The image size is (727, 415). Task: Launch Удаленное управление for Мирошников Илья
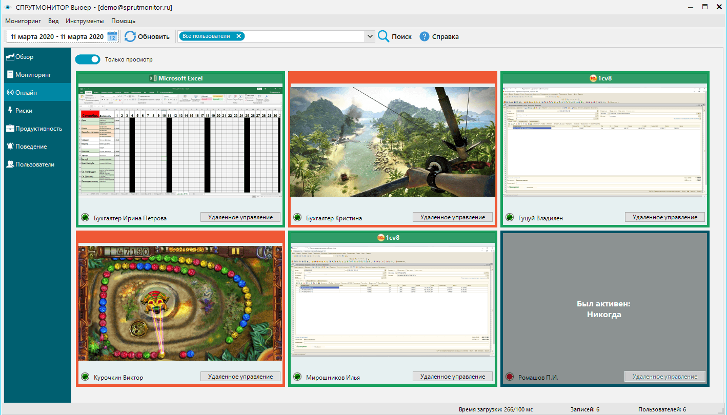[x=453, y=377]
